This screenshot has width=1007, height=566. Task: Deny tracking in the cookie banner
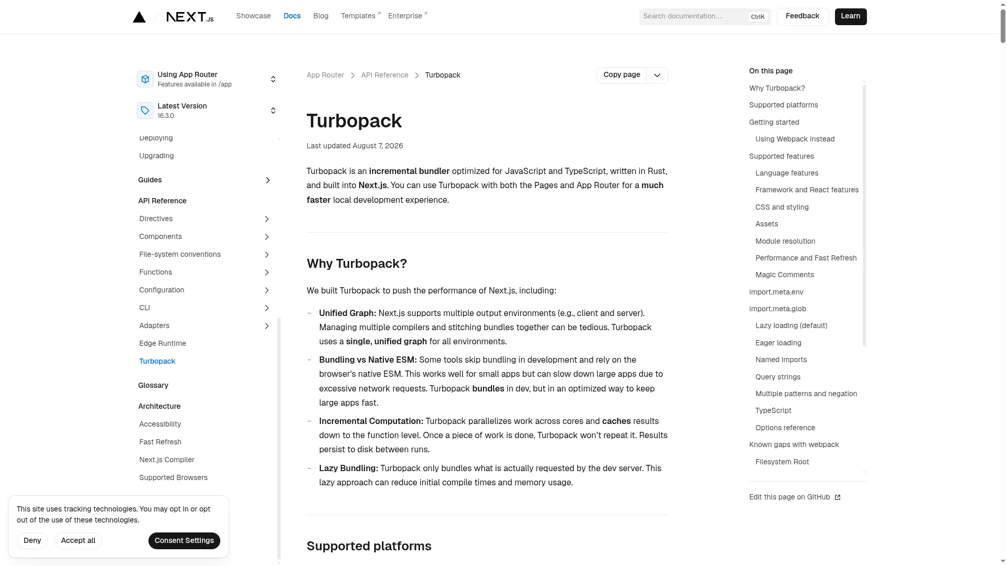(x=32, y=541)
